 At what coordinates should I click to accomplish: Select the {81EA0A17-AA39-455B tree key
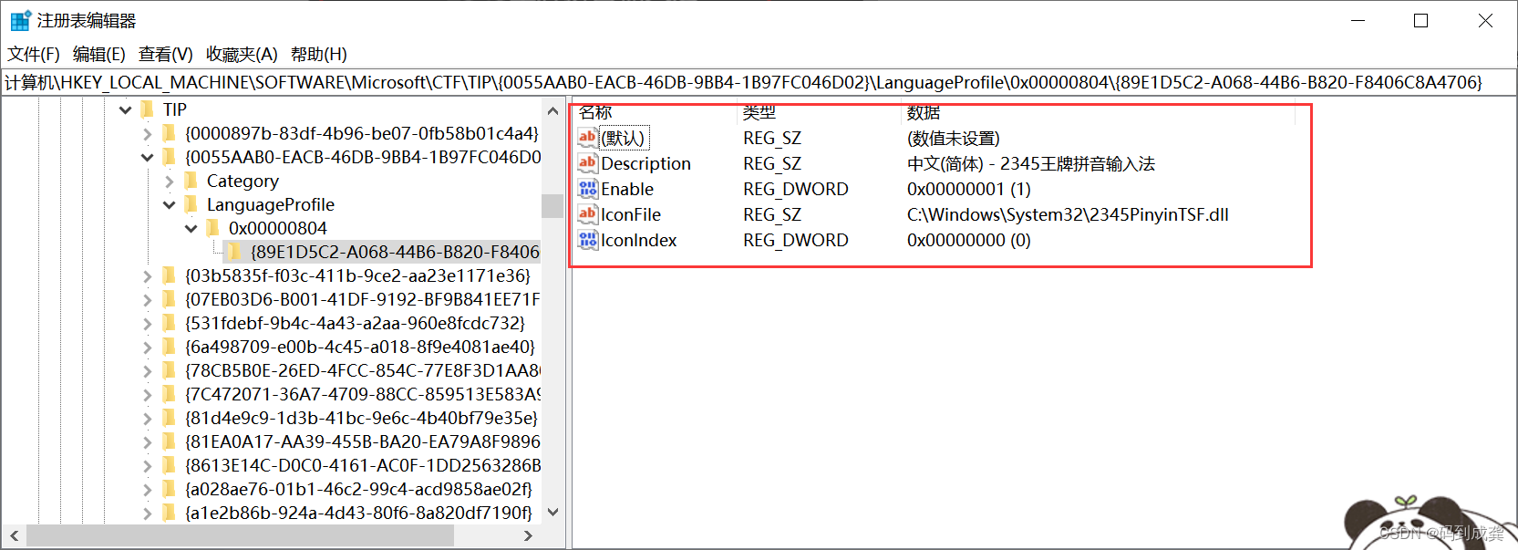click(363, 441)
